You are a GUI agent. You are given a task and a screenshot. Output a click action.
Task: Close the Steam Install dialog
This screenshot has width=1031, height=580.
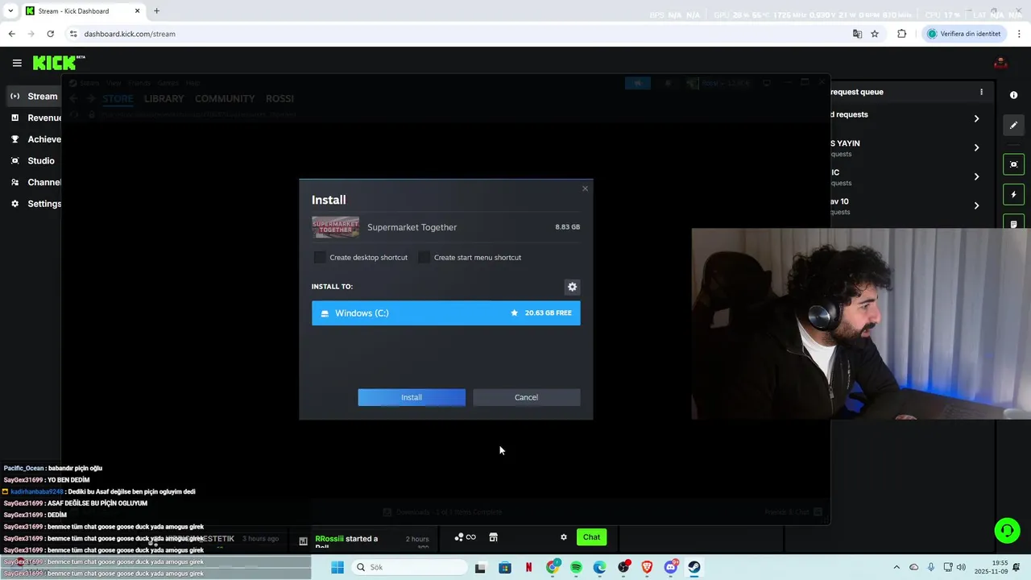[585, 188]
